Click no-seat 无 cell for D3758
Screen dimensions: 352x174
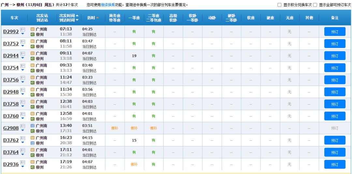(289, 104)
